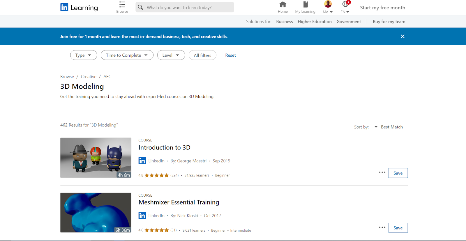Expand the Time to Complete filter
The image size is (466, 241).
coord(127,55)
